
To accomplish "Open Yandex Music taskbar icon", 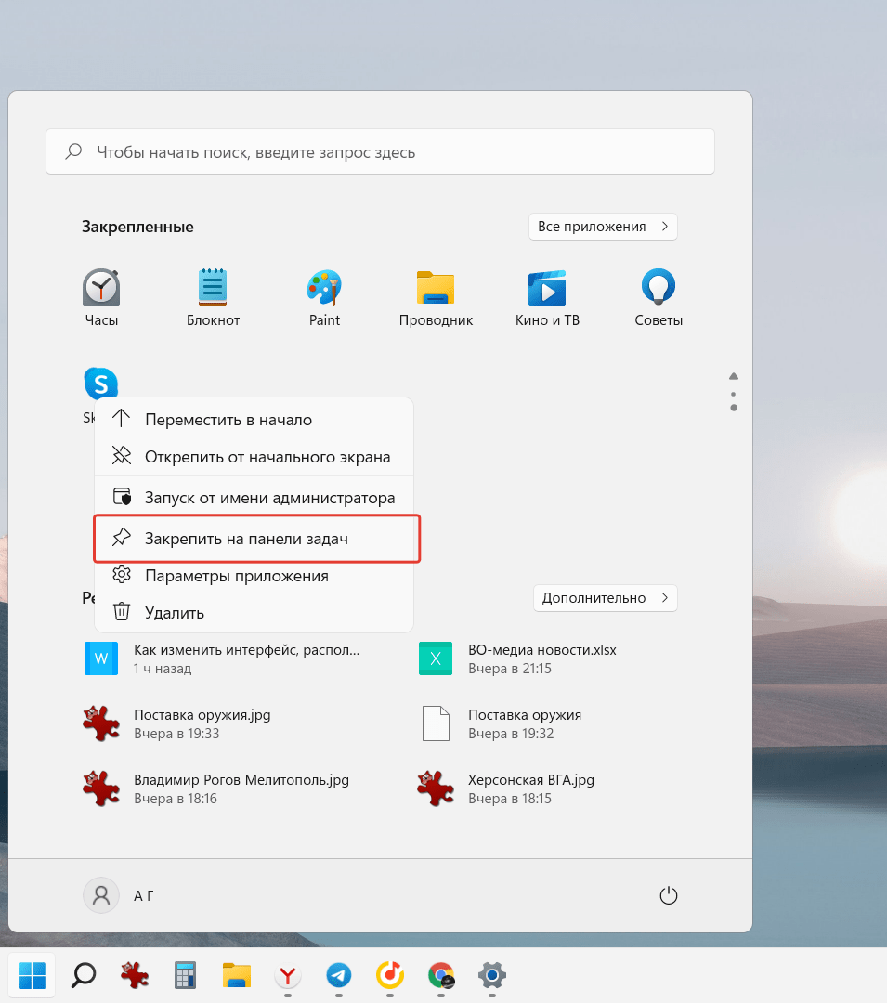I will click(390, 975).
